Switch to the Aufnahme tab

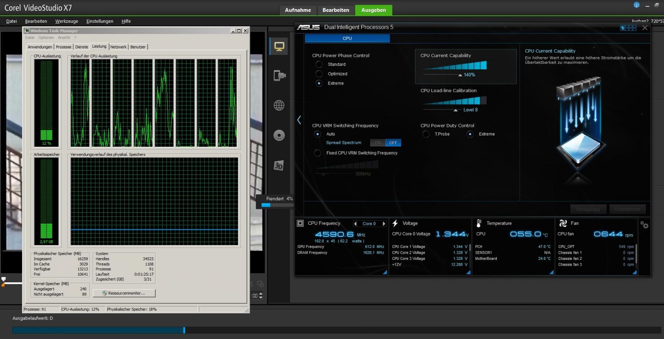pos(298,10)
